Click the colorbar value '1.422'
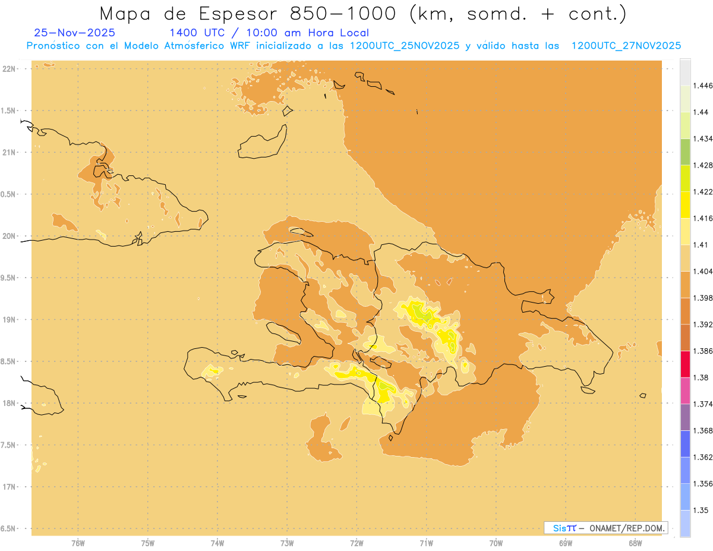This screenshot has height=551, width=713. pyautogui.click(x=702, y=191)
